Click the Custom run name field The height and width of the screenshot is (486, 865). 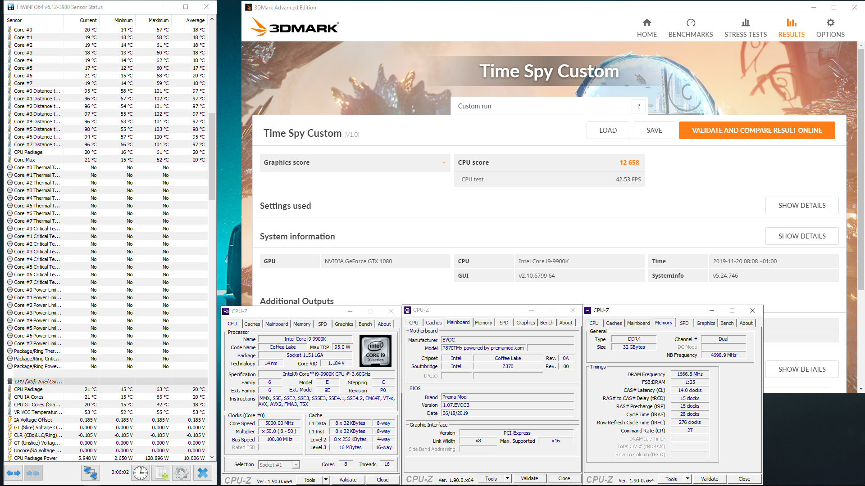[x=541, y=106]
